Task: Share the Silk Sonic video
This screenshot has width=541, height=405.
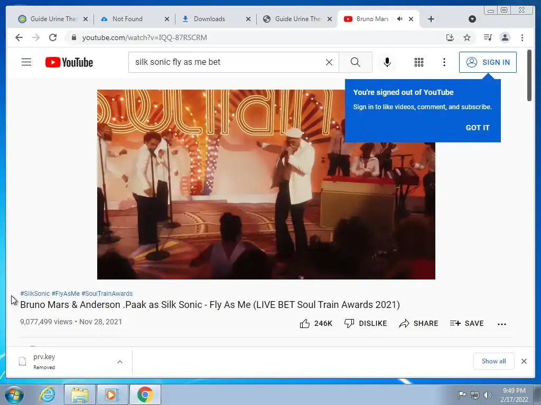Action: point(418,323)
